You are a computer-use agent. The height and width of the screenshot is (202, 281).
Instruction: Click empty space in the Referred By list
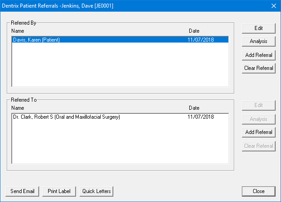pos(120,65)
